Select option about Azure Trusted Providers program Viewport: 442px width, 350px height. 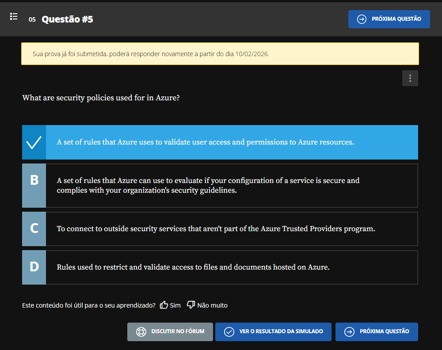click(x=216, y=229)
